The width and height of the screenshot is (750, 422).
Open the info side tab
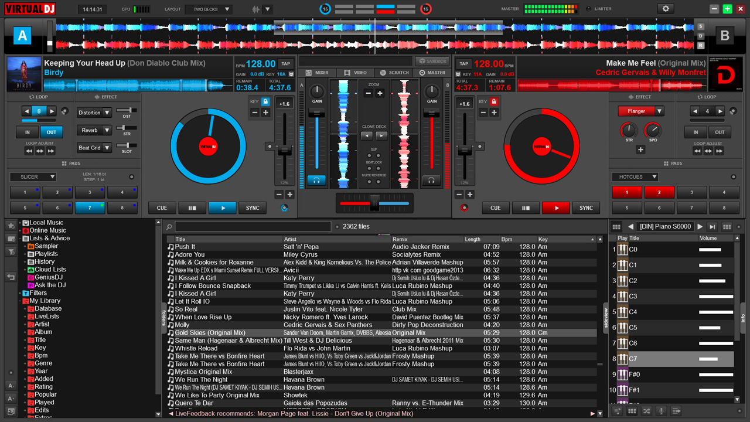[743, 318]
